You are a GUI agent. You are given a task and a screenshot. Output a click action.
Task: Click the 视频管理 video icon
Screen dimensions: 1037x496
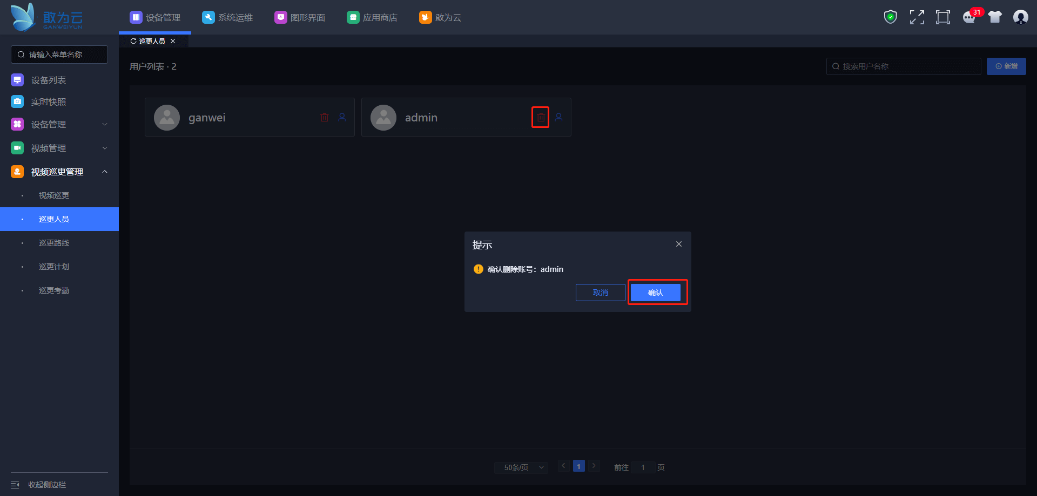pos(17,148)
